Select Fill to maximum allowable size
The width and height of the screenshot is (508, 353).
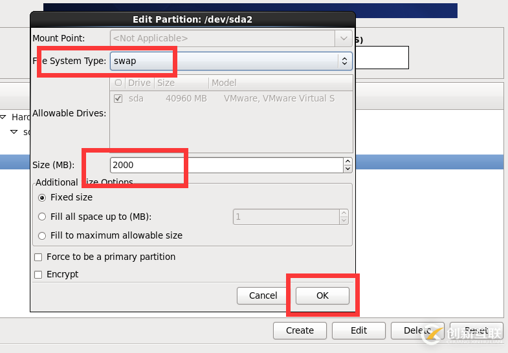[x=42, y=236]
